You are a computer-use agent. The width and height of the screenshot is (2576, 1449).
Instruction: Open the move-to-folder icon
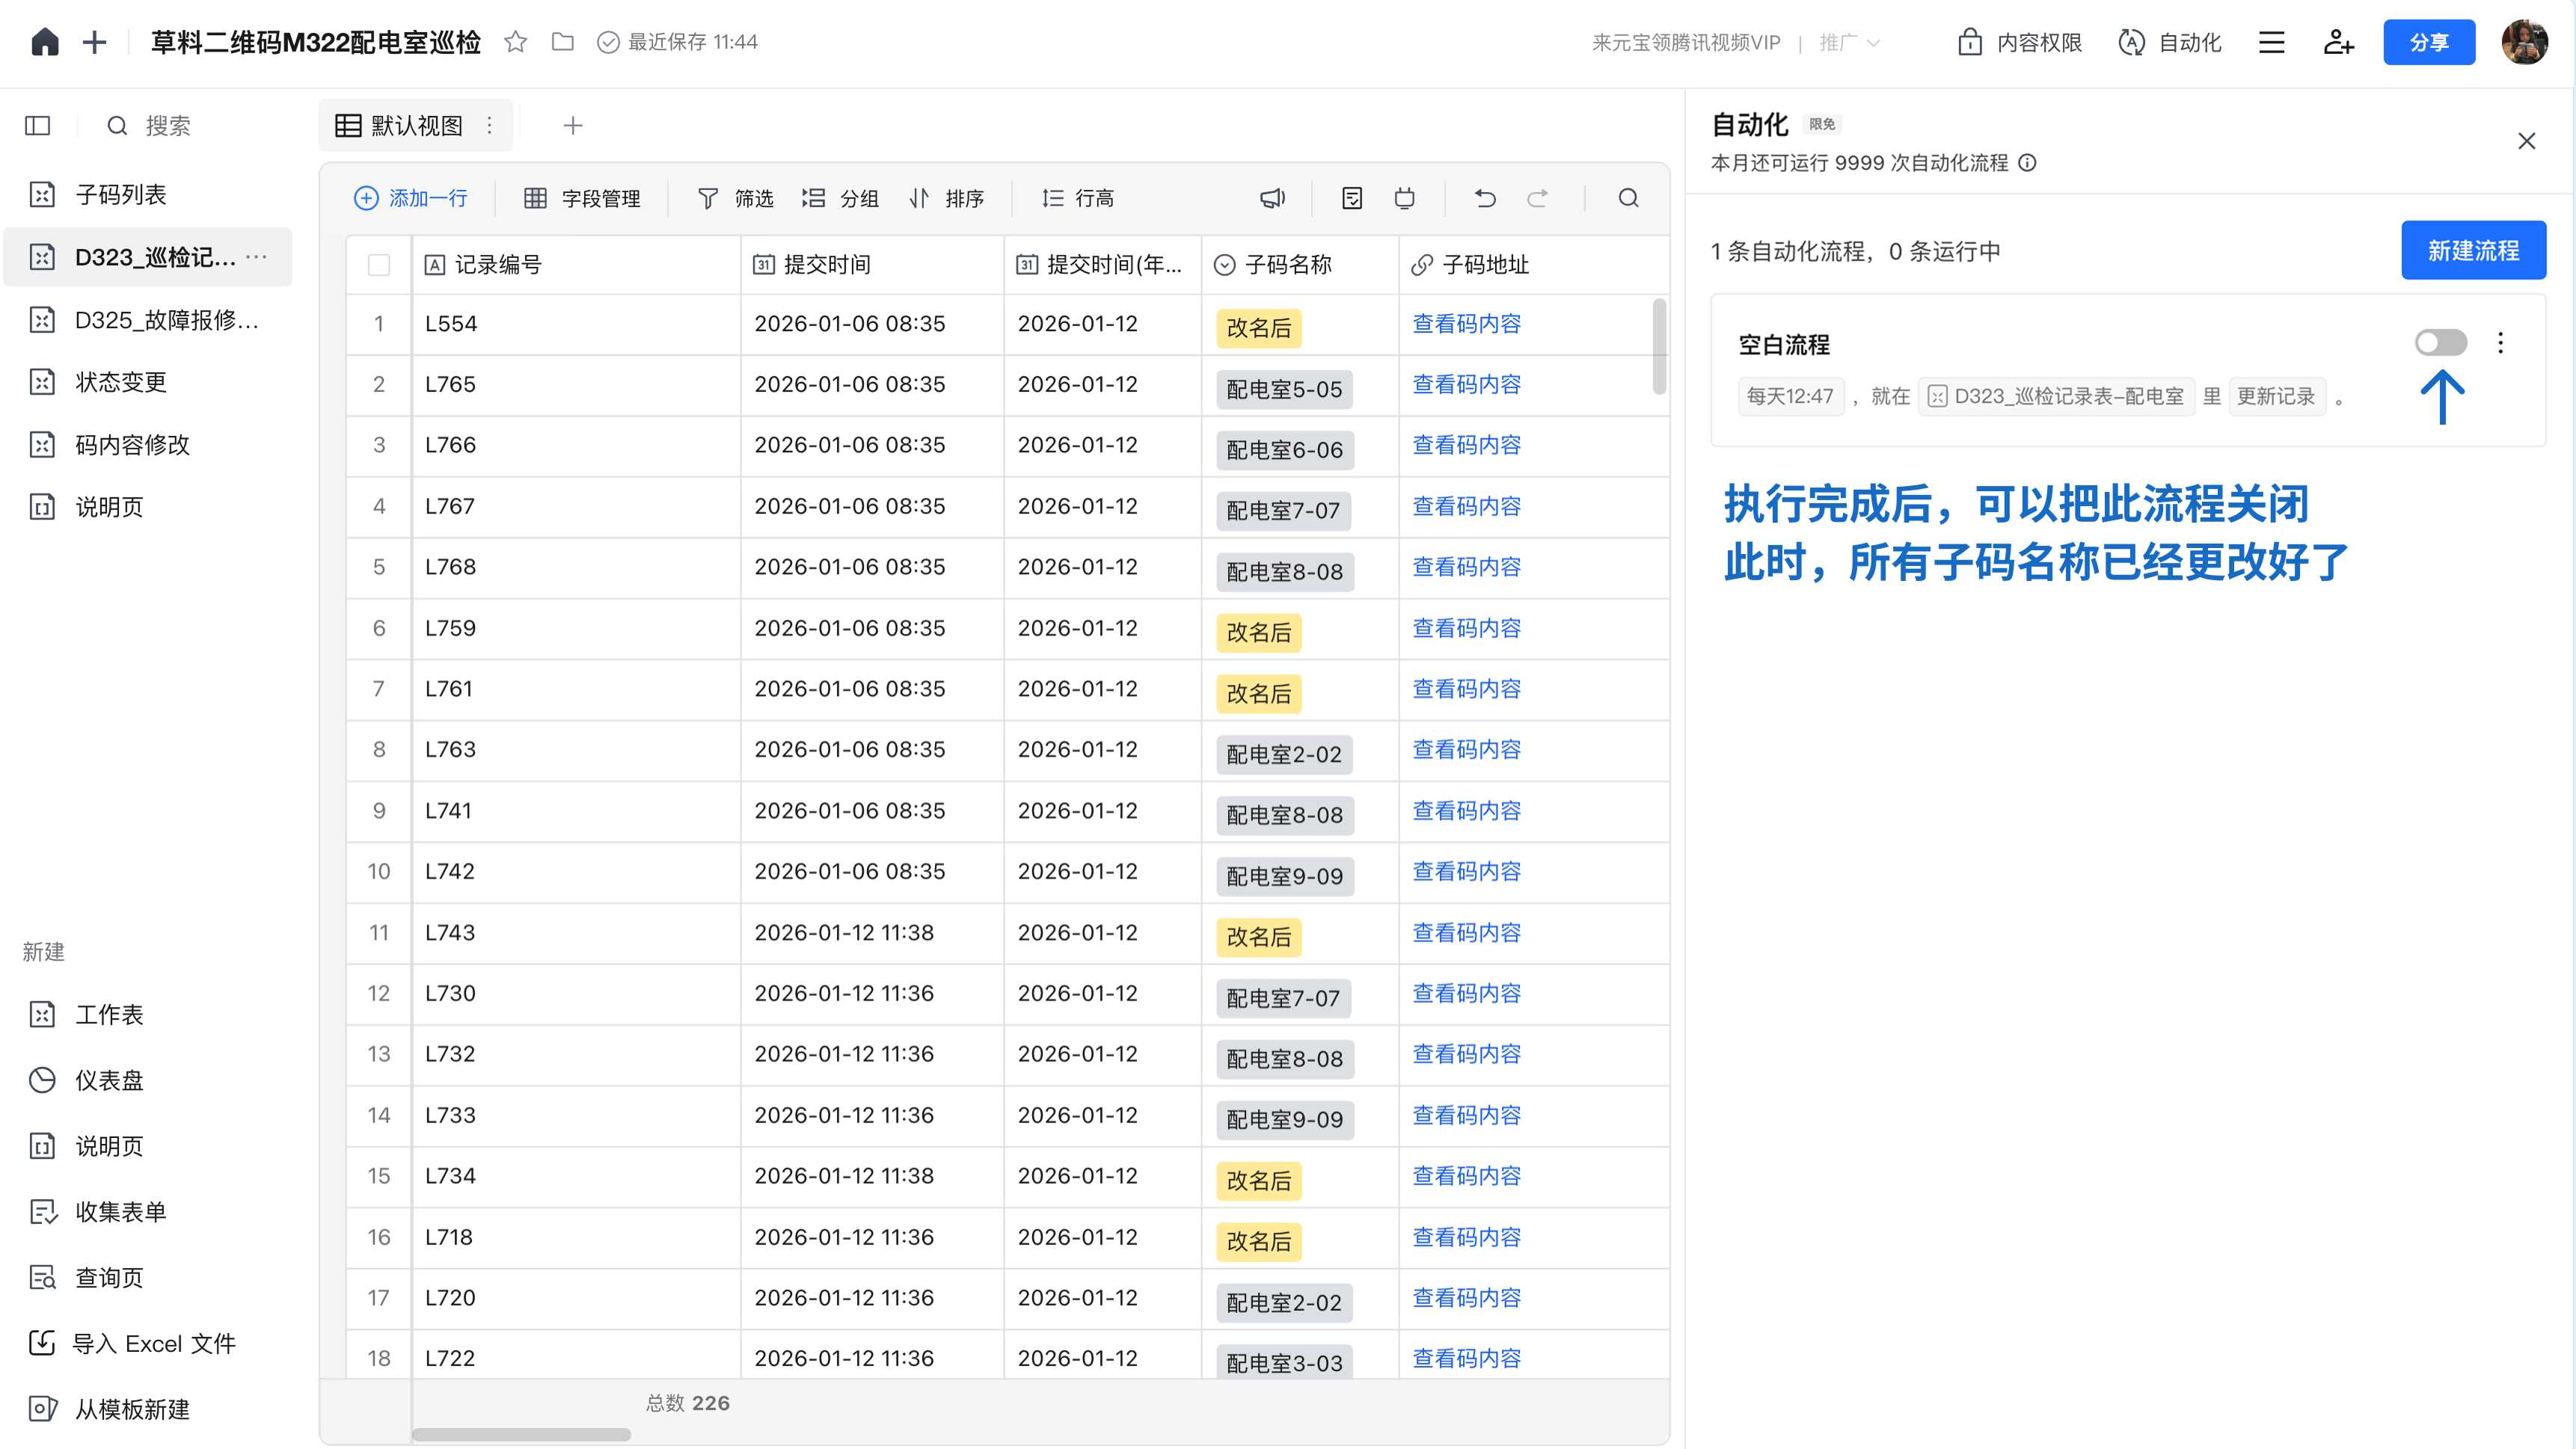click(x=563, y=42)
